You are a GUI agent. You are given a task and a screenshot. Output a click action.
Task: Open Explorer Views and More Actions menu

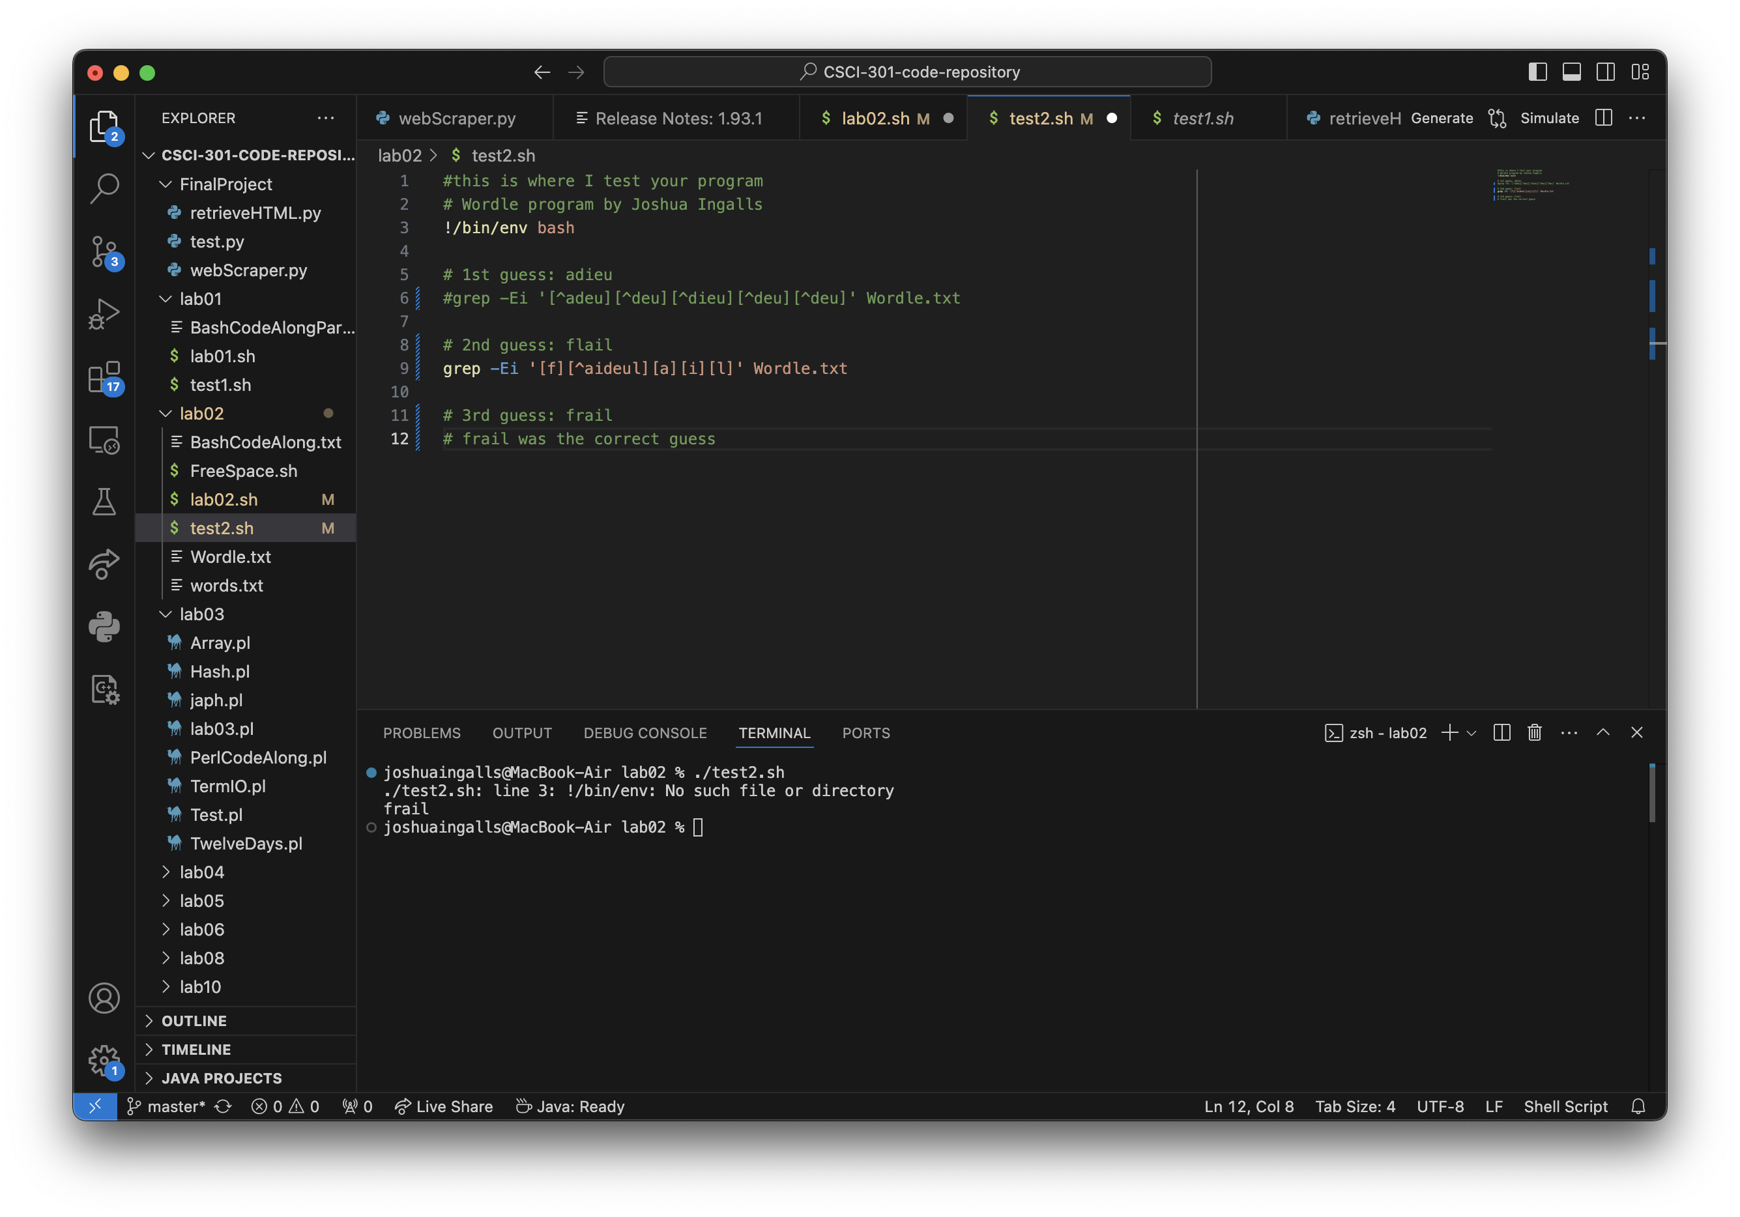pyautogui.click(x=326, y=118)
